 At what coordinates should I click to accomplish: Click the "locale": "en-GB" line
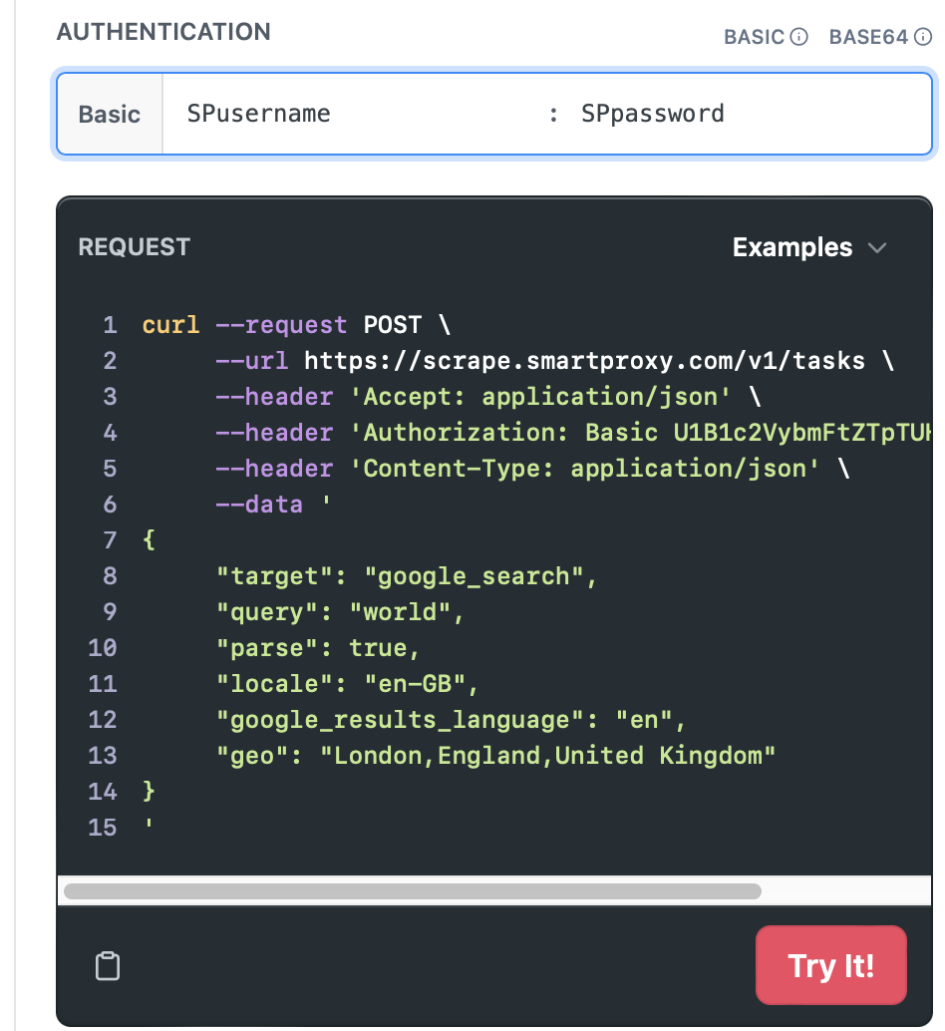[x=348, y=684]
